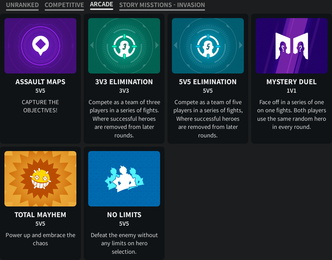Screen dimensions: 332x260
Task: Click right arrow on 3v3 Elimination thumbnail
Action: pyautogui.click(x=157, y=45)
